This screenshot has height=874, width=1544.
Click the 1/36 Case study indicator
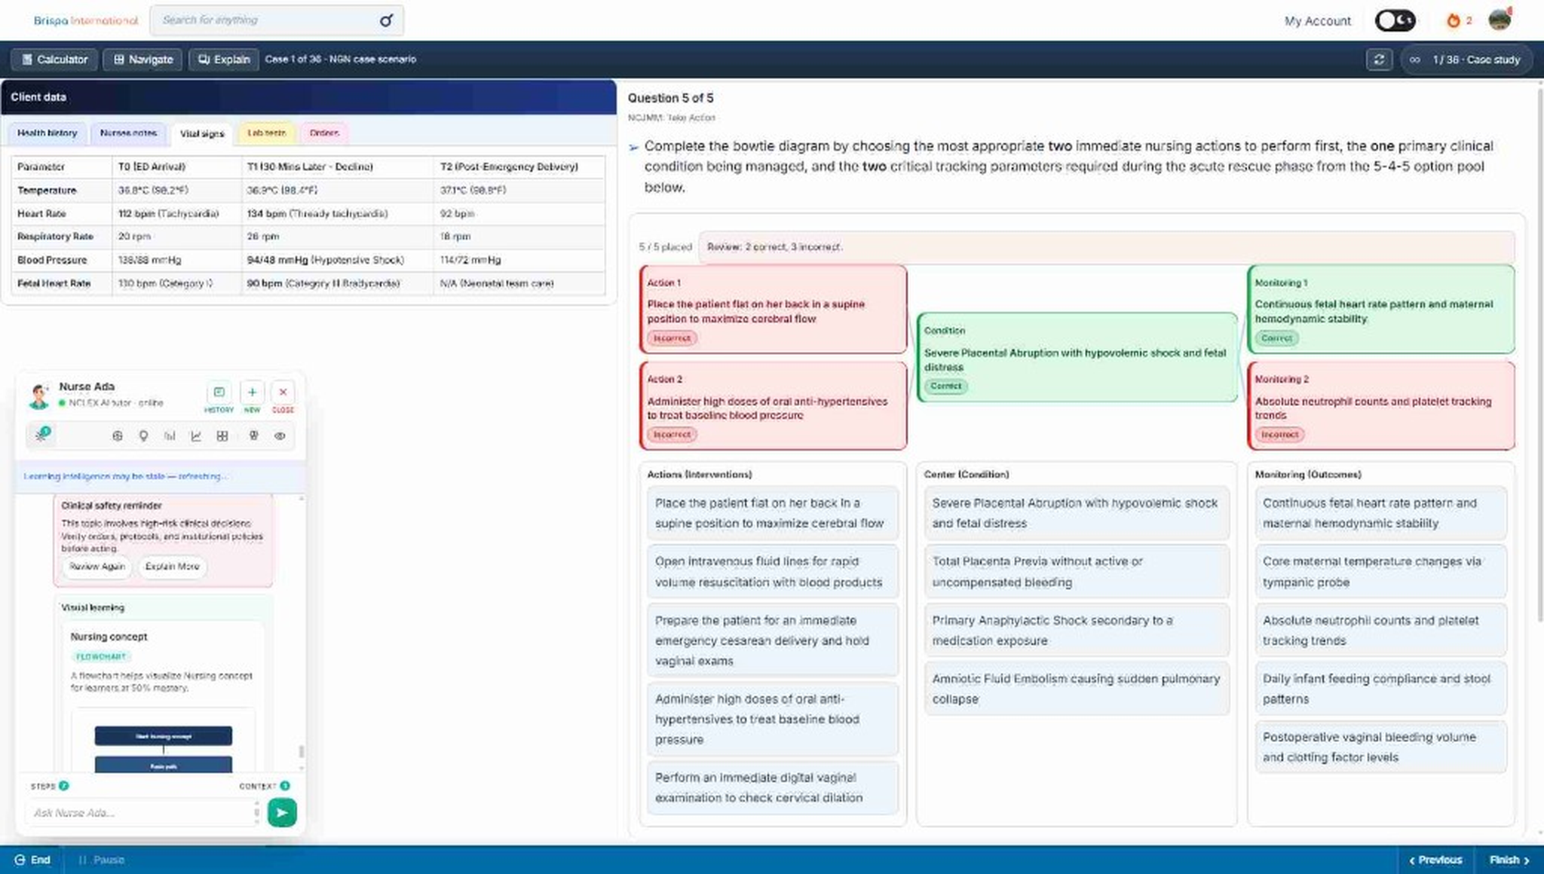[x=1466, y=60]
